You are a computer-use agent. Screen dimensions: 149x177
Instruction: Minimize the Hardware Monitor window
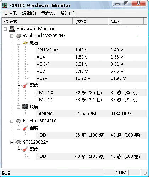[x=117, y=4]
